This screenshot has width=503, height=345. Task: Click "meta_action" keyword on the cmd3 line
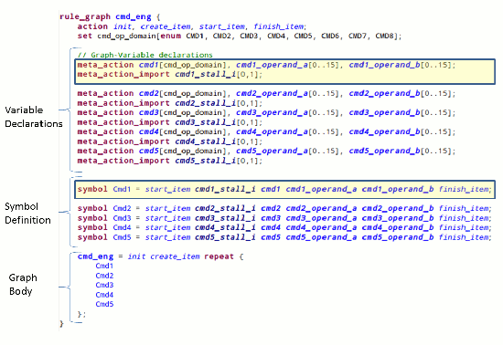click(105, 112)
